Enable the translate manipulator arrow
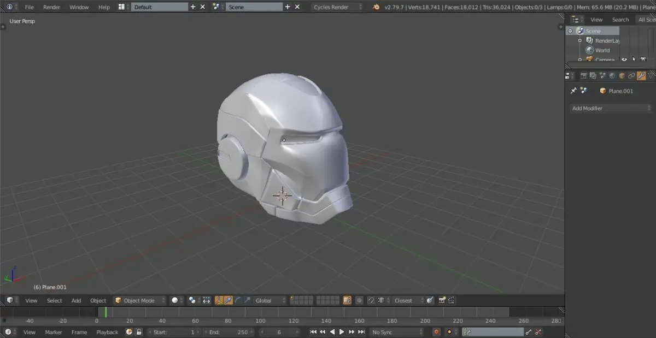656x338 pixels. coord(228,300)
